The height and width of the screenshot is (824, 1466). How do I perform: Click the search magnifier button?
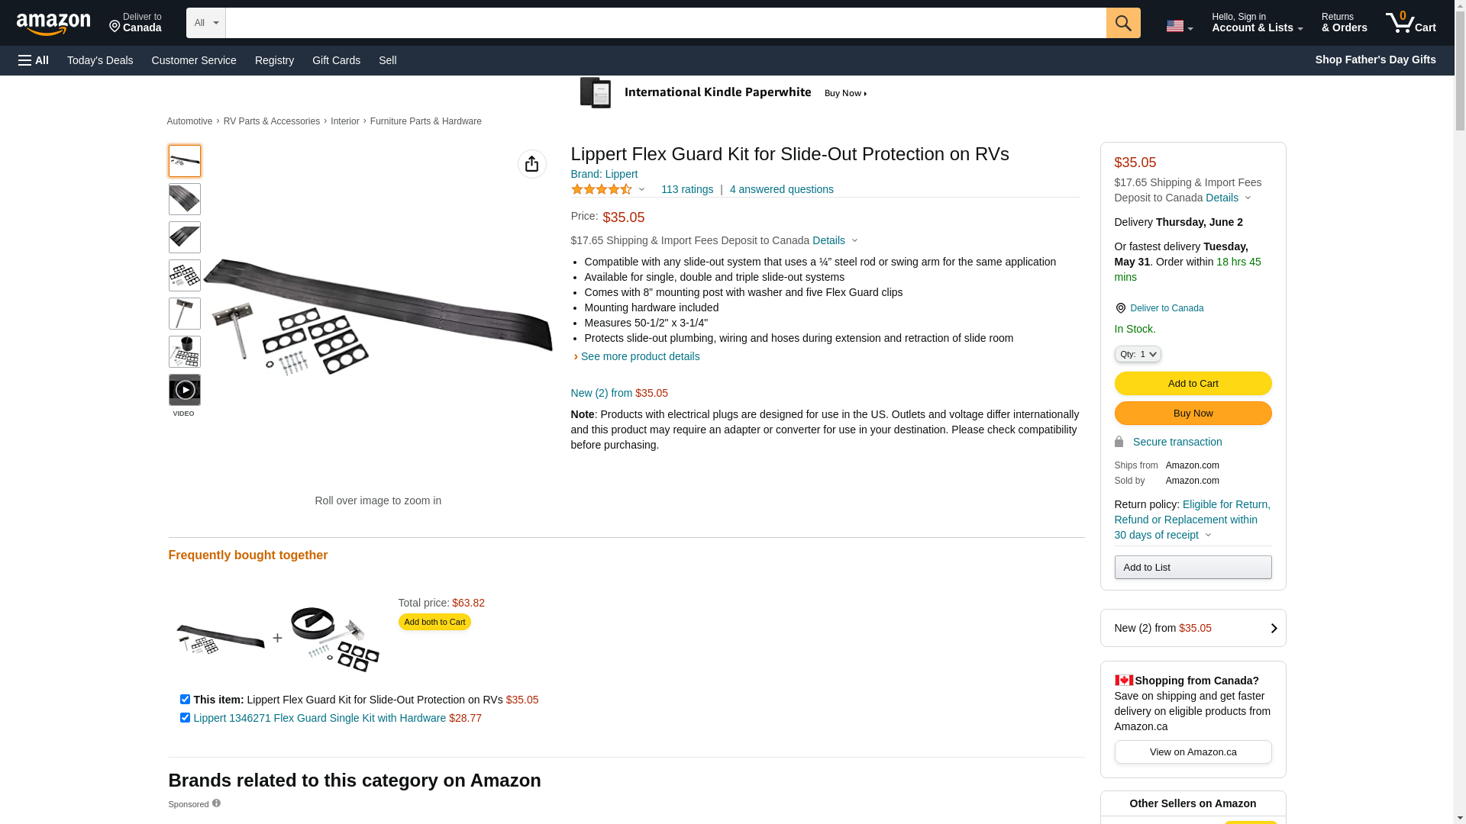coord(1122,23)
